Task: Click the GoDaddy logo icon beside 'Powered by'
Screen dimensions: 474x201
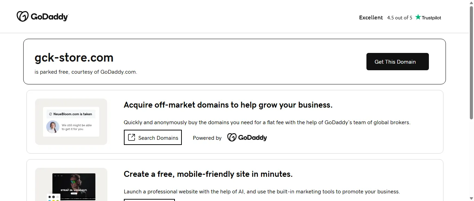Action: (x=232, y=137)
